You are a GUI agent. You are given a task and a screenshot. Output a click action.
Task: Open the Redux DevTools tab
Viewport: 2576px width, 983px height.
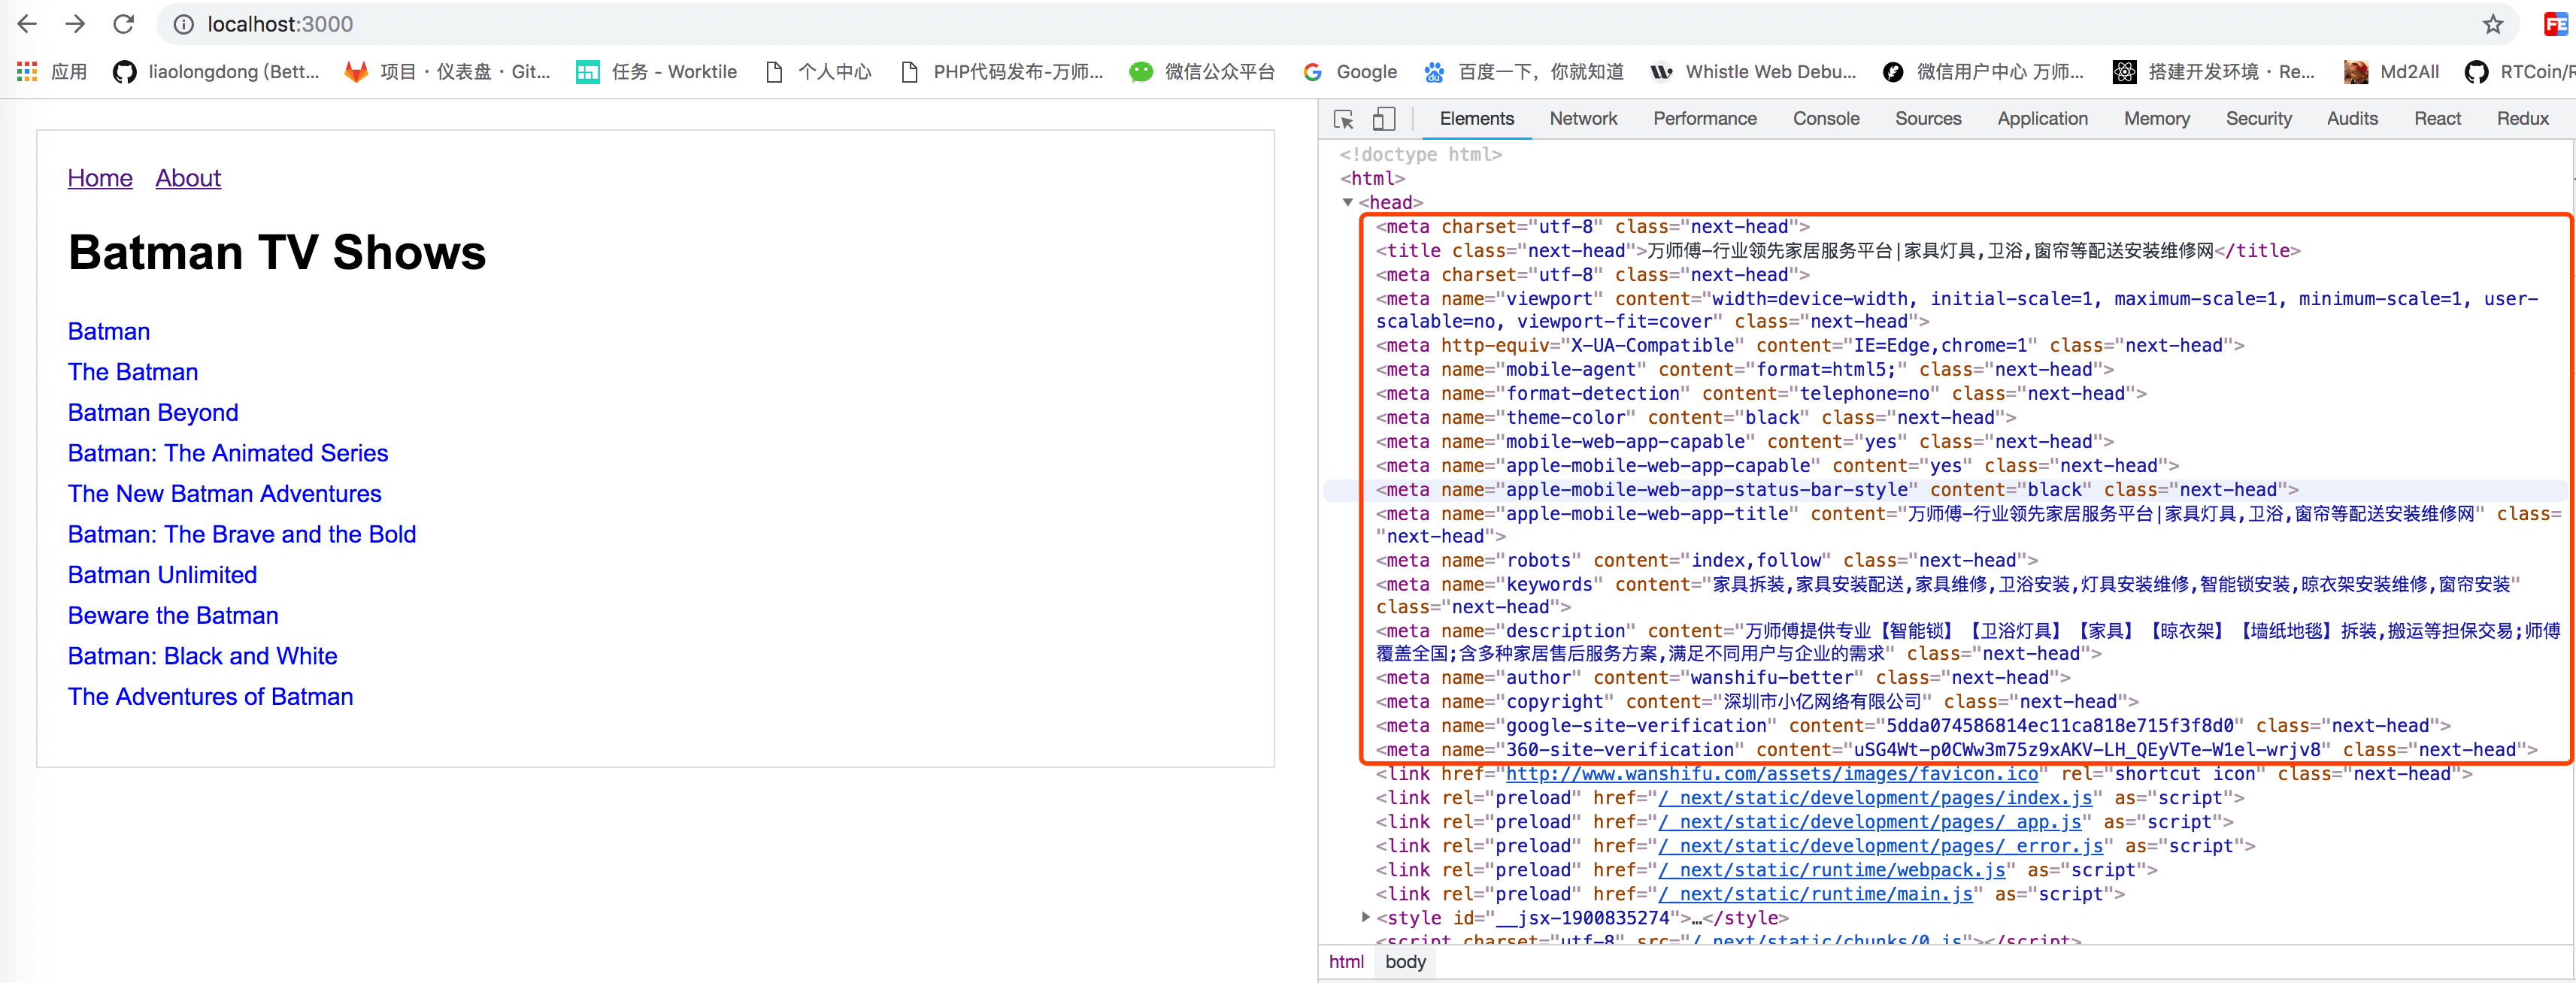pyautogui.click(x=2523, y=119)
